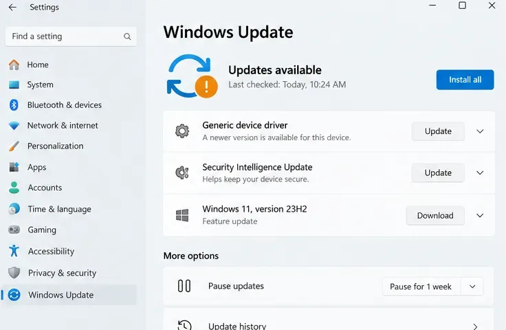Click the 'Pause updates' label
Screen dimensions: 506x330
[236, 286]
